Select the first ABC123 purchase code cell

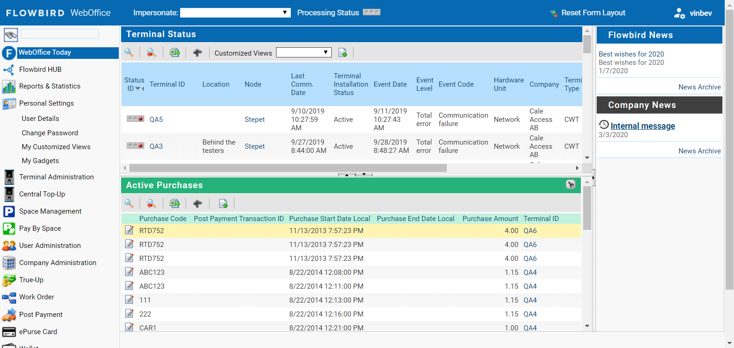pos(152,272)
